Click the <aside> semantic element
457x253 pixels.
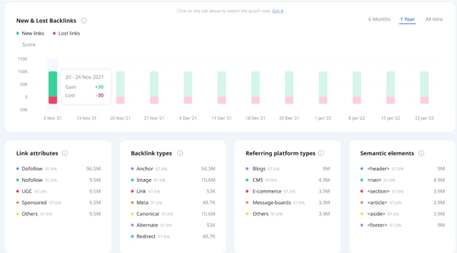click(403, 214)
